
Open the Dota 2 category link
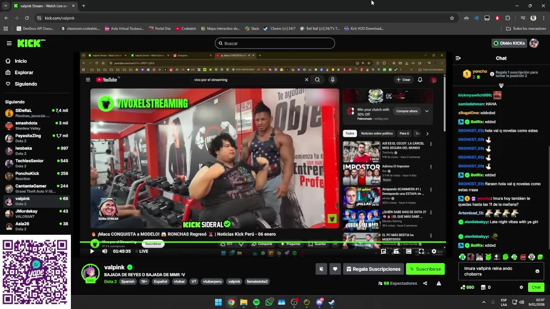tap(110, 282)
